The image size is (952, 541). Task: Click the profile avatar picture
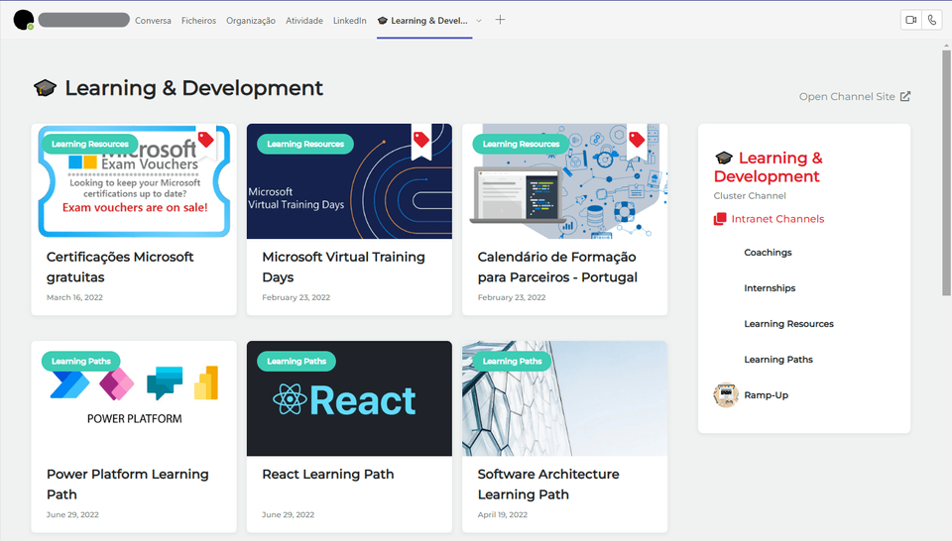click(x=23, y=20)
